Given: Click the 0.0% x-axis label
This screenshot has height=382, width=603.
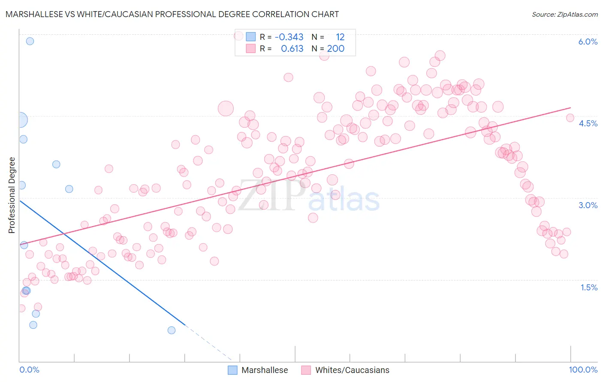Looking at the screenshot, I should pos(30,370).
